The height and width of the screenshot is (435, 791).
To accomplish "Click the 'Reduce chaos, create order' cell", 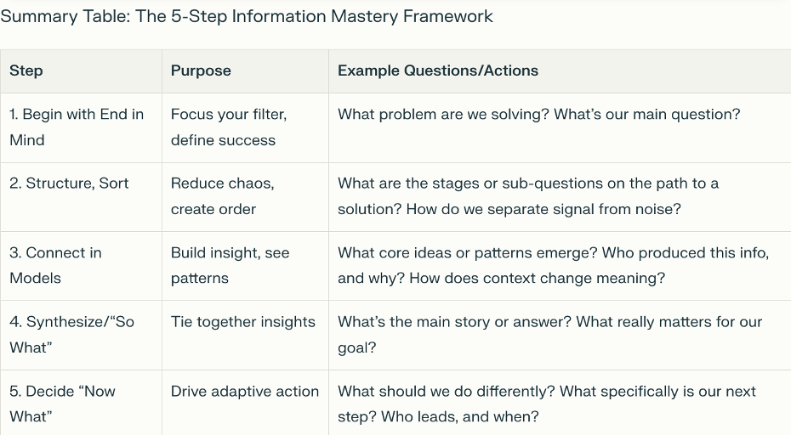I will (x=222, y=195).
